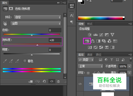Viewport: 133px width, 96px height.
Task: Filter layers by adjustment type
Action: (x=106, y=60)
